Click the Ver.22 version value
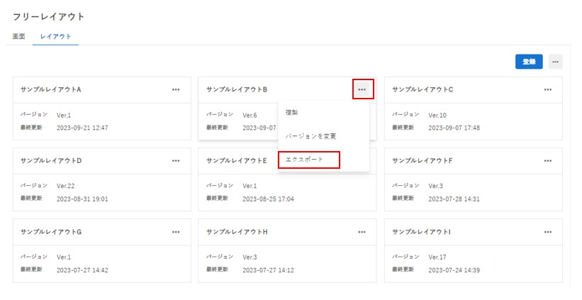The height and width of the screenshot is (300, 582). pos(66,186)
